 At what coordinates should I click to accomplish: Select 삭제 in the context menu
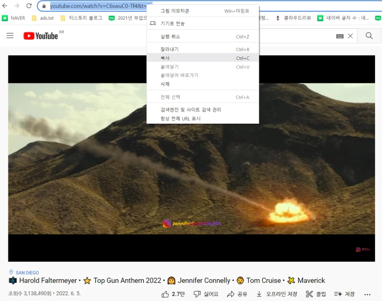203,84
